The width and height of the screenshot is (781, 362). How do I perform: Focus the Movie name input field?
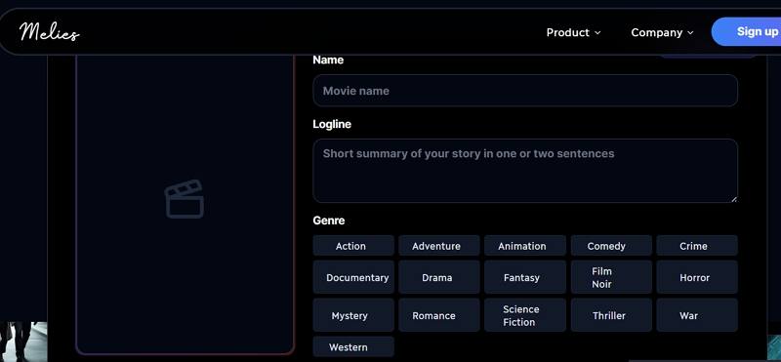tap(525, 91)
